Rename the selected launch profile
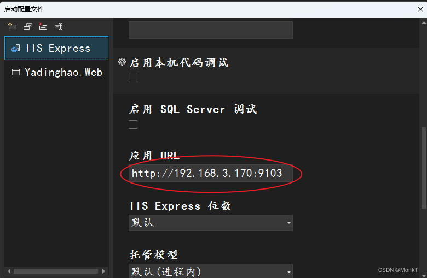 [59, 27]
